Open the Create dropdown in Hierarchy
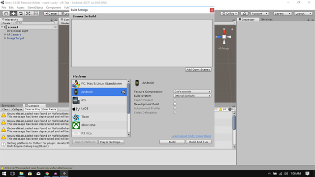Screen dimensions: 315x177 click(7, 23)
